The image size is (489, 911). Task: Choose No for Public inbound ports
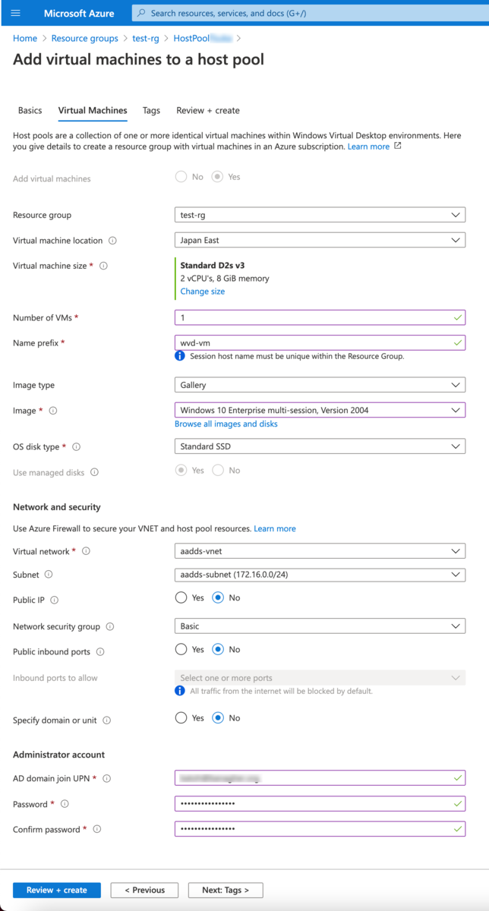coord(218,650)
